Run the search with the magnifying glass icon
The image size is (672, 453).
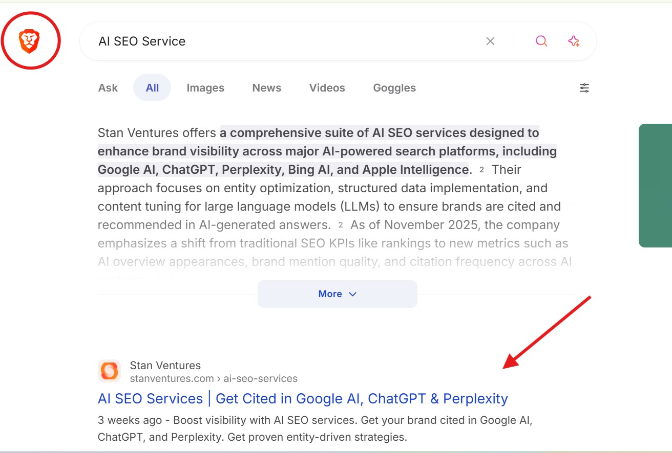[541, 41]
